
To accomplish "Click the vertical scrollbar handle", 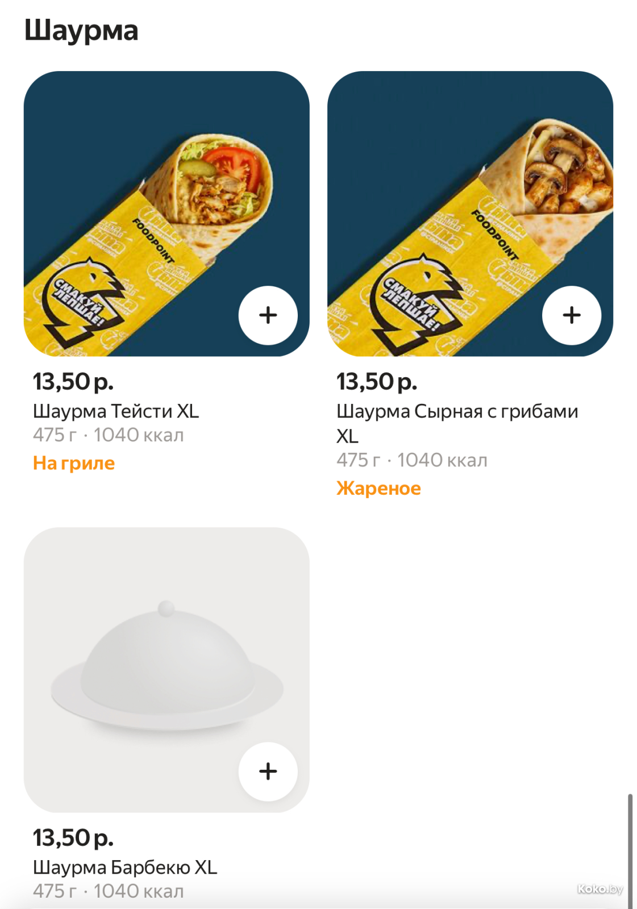I will (x=630, y=847).
